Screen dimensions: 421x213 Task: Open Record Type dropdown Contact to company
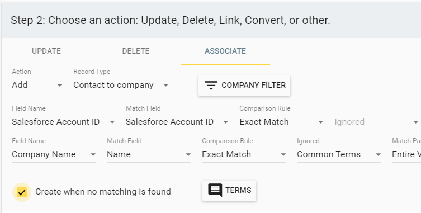pos(121,85)
